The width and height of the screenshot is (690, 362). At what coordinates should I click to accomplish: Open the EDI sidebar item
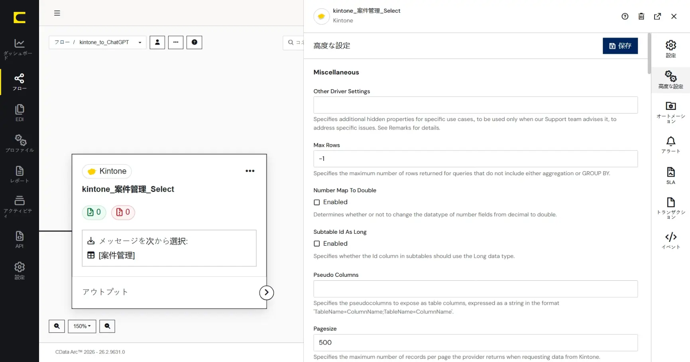coord(19,113)
